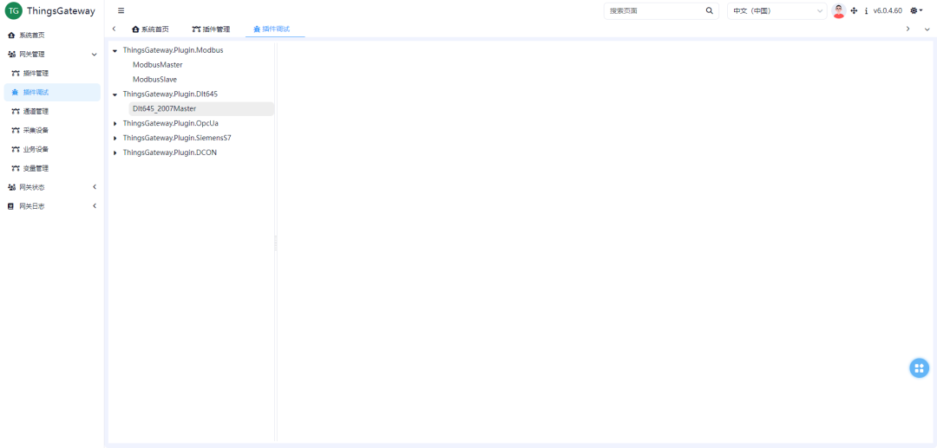Screen dimensions: 937x448
Task: Click the bug icon of 插件调试 sidebar item
Action: [x=16, y=93]
